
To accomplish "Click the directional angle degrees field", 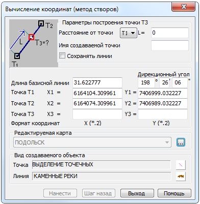I will pos(146,82).
